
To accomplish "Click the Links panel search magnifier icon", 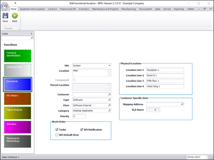I will (32, 38).
